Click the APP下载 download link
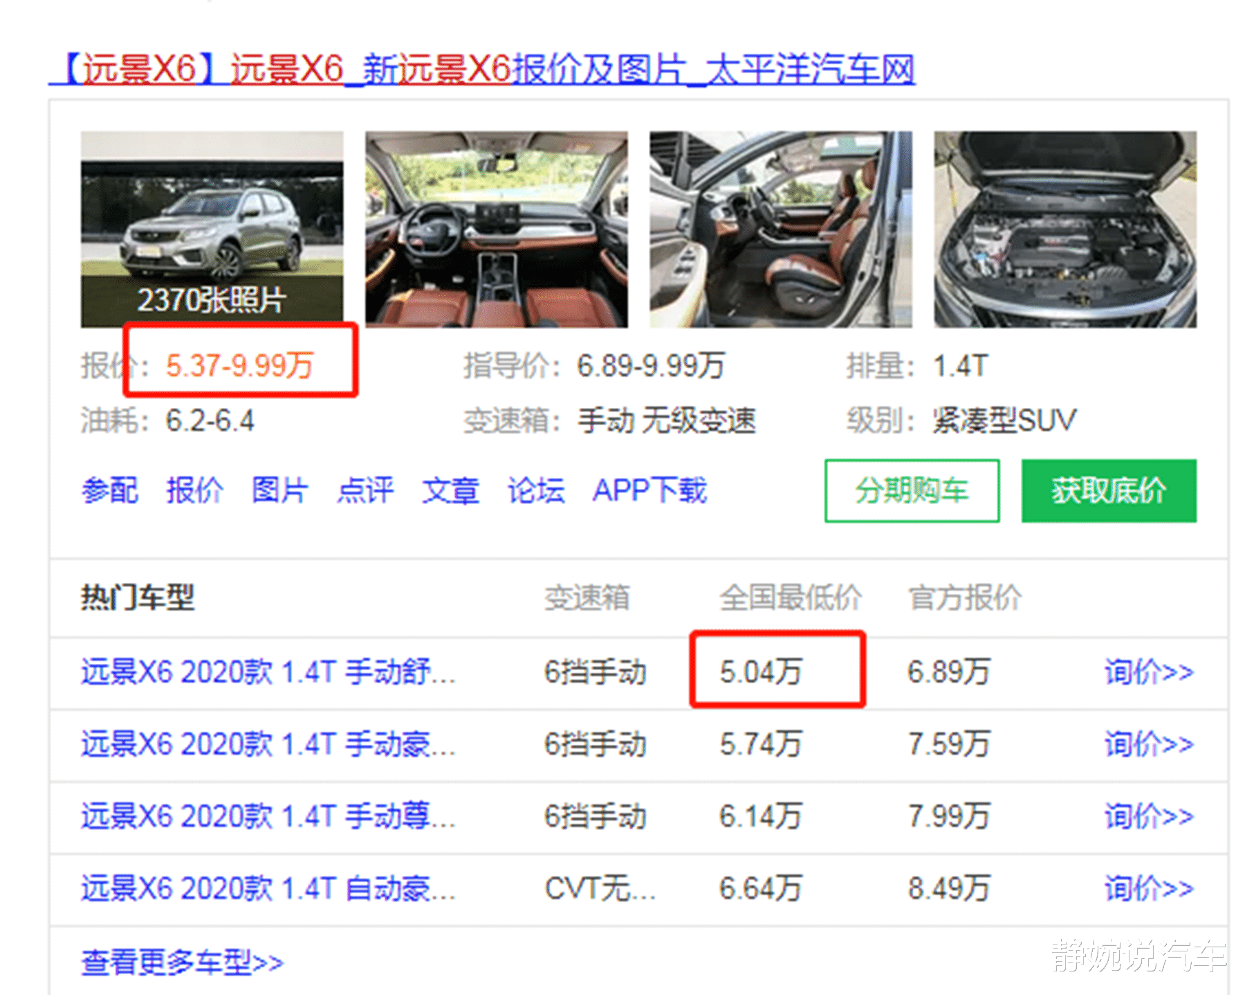 [650, 491]
